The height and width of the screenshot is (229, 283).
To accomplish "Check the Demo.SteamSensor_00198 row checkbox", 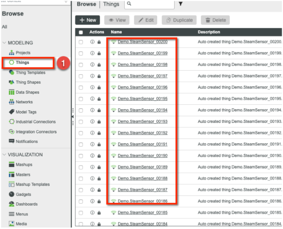I will coord(81,65).
